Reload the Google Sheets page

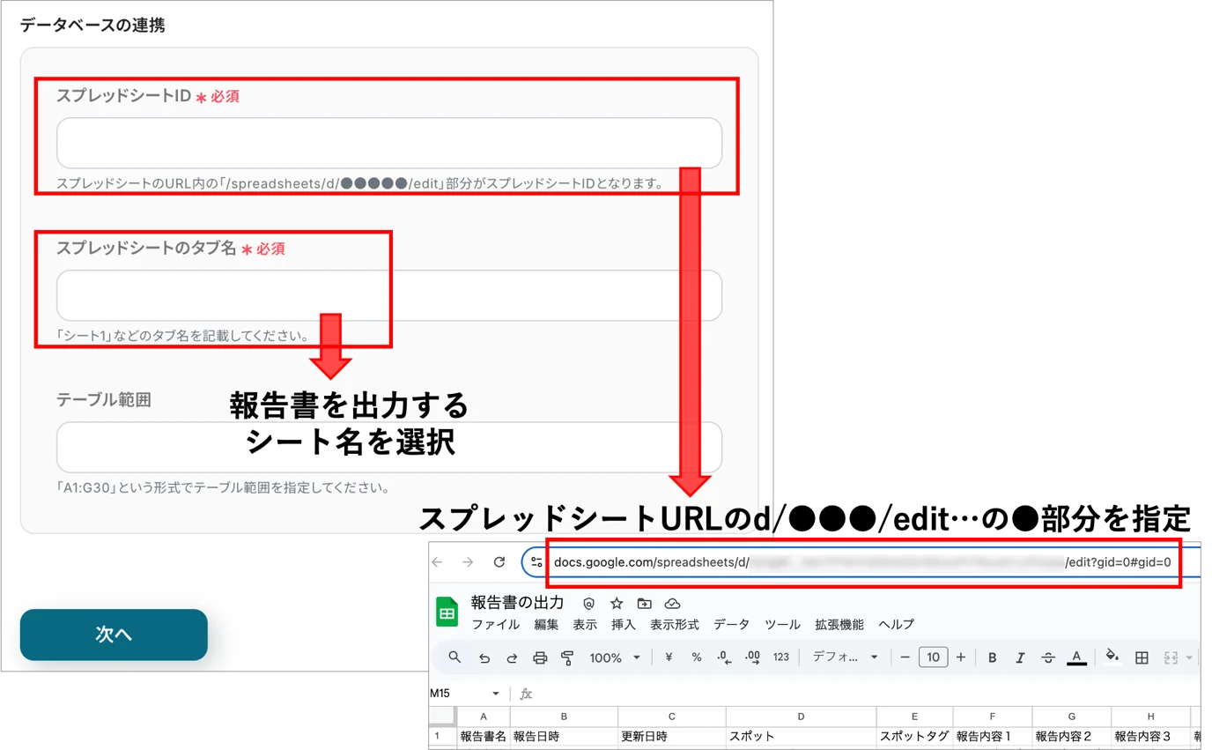click(499, 561)
